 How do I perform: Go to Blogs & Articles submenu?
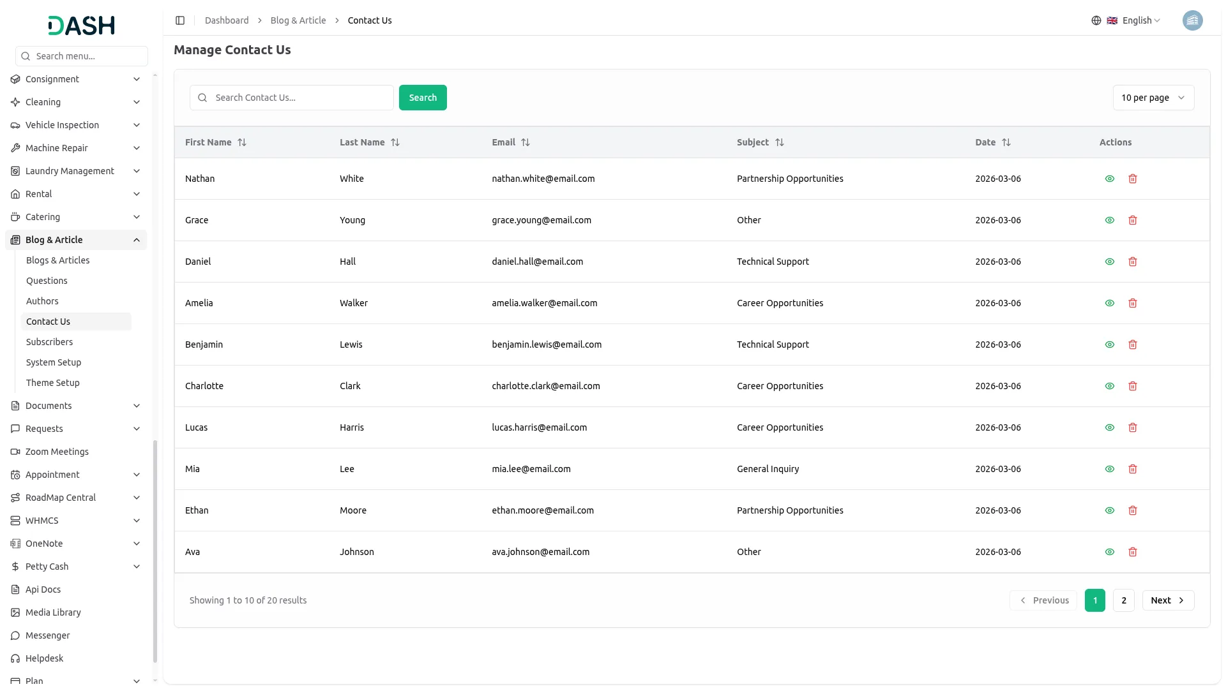(x=57, y=260)
